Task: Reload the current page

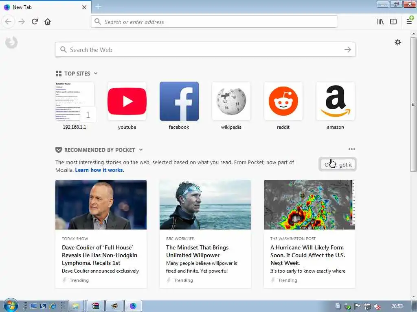Action: 35,22
